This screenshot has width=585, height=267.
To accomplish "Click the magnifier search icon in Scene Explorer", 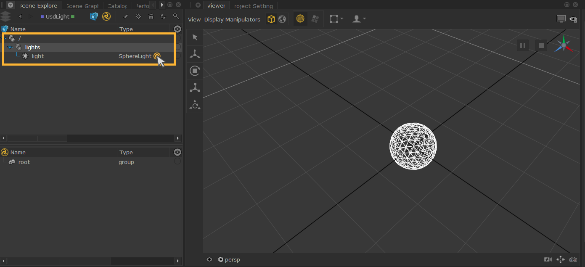I will click(x=176, y=16).
